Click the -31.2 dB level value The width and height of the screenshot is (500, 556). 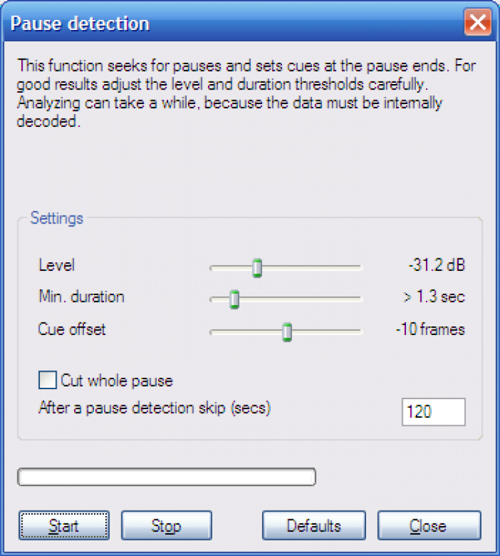pyautogui.click(x=437, y=266)
